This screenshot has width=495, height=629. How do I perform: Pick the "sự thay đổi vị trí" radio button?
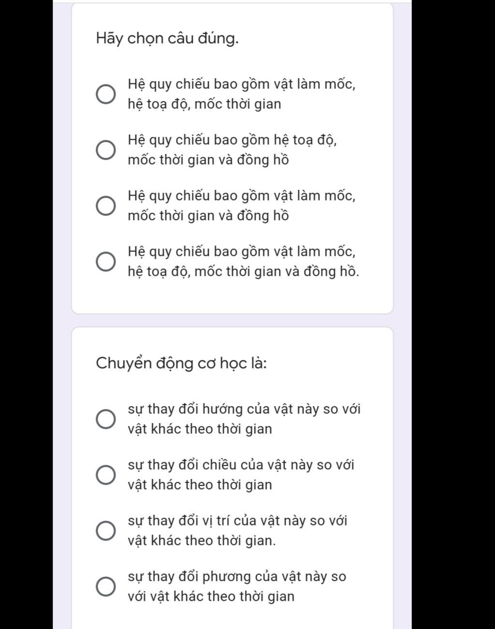point(106,530)
